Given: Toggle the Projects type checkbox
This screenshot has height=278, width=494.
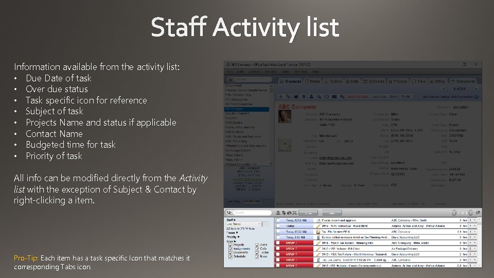Looking at the screenshot, I should coord(231,245).
